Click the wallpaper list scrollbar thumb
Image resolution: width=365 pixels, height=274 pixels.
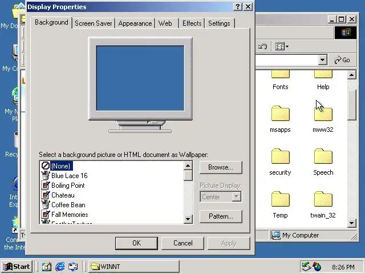(188, 175)
